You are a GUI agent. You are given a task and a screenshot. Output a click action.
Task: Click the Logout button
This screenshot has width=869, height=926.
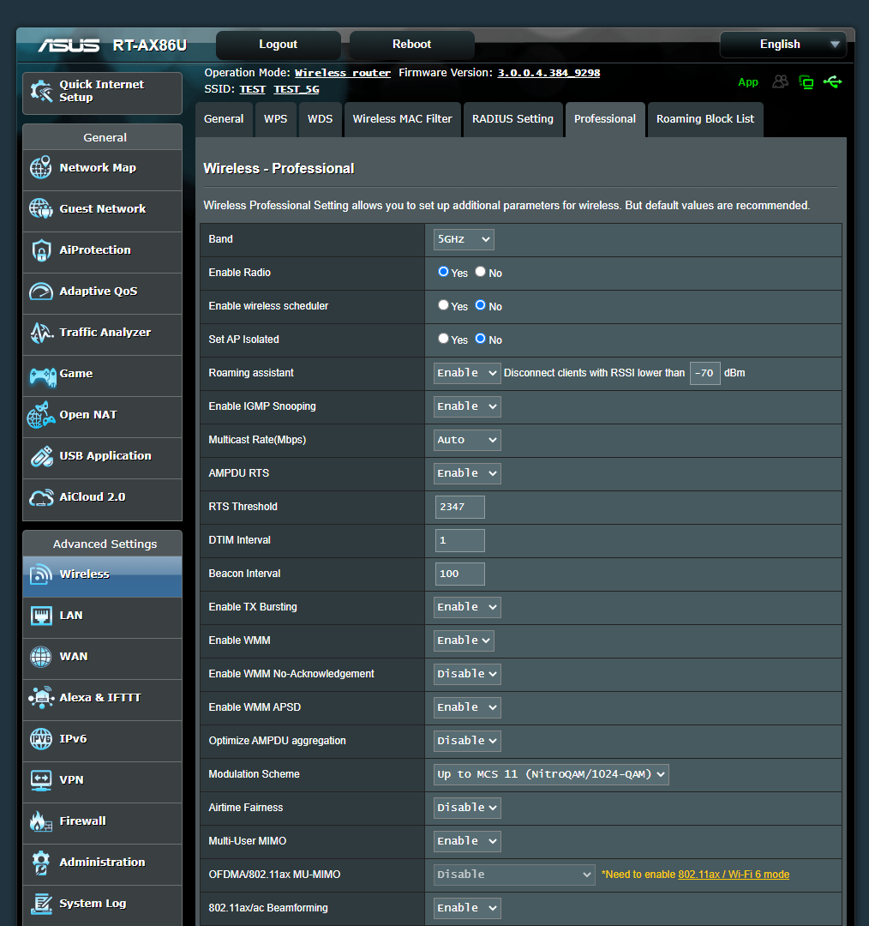(x=278, y=45)
